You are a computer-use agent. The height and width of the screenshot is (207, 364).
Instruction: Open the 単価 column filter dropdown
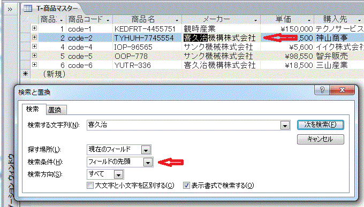[x=309, y=20]
